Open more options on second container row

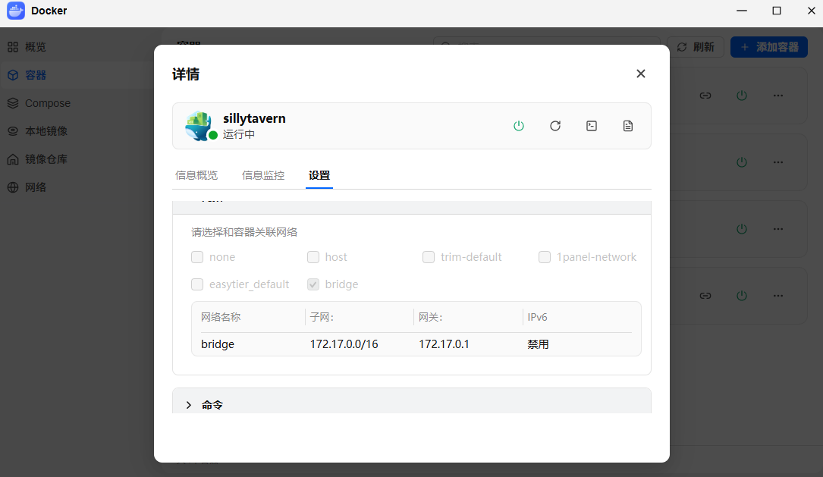tap(778, 162)
